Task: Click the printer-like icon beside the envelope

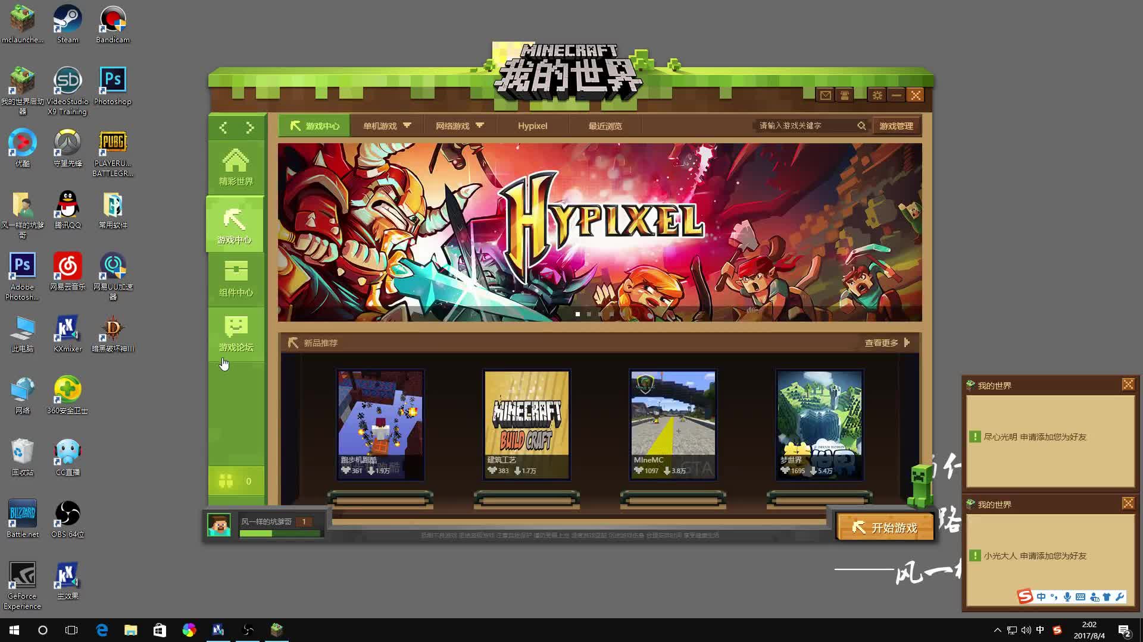Action: [x=844, y=95]
